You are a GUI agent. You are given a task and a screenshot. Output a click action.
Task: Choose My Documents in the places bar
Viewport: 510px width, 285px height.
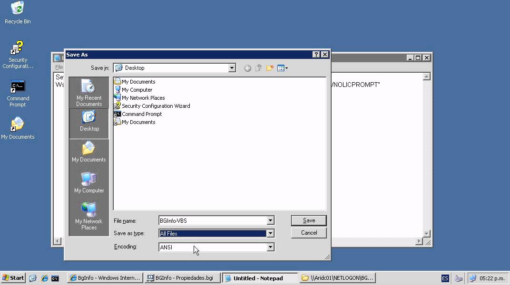tap(89, 152)
